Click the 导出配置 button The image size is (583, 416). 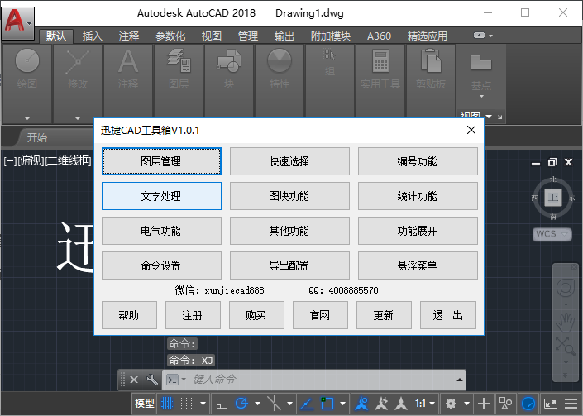pyautogui.click(x=289, y=265)
